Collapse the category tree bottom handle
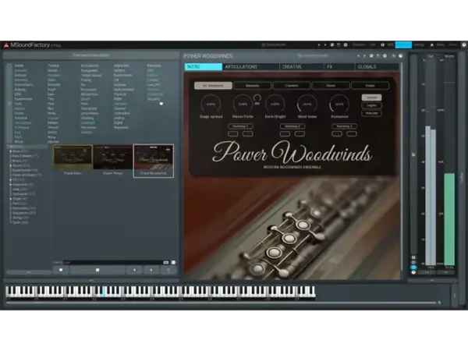 (x=29, y=272)
